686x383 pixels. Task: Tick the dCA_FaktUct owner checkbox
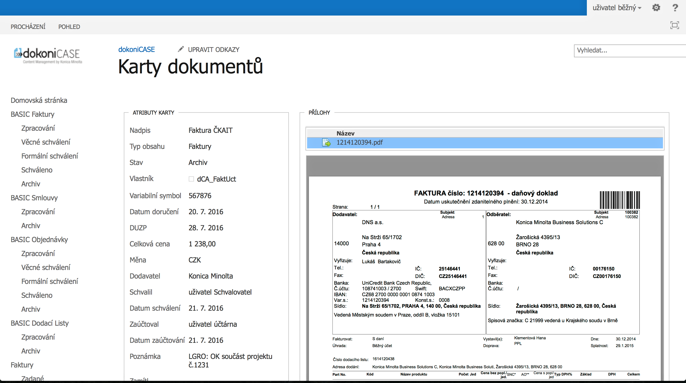tap(191, 179)
